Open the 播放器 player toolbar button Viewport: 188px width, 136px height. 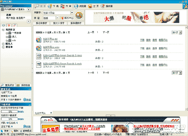(107, 6)
